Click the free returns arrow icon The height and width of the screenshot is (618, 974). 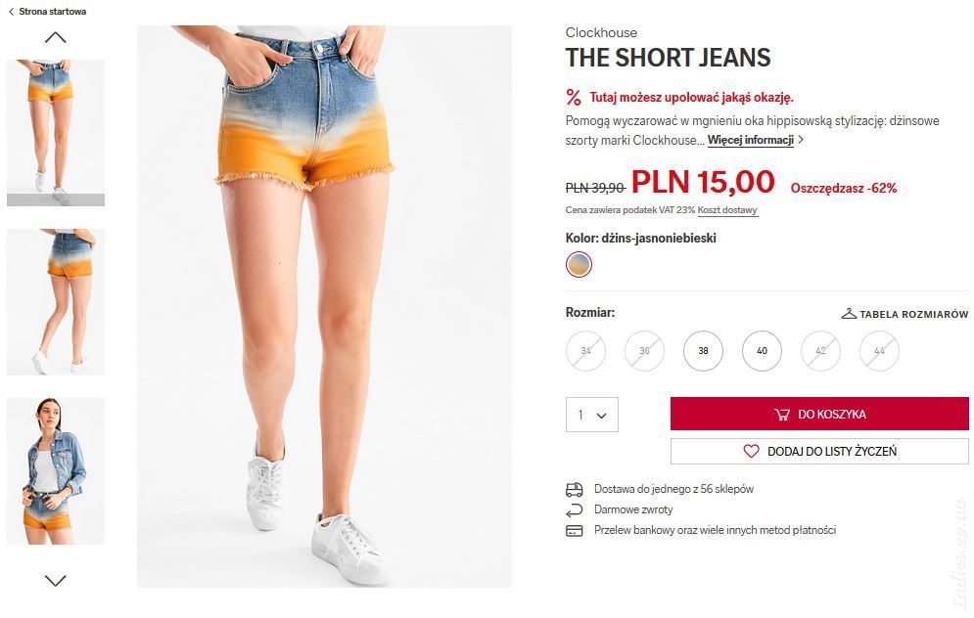[x=574, y=510]
